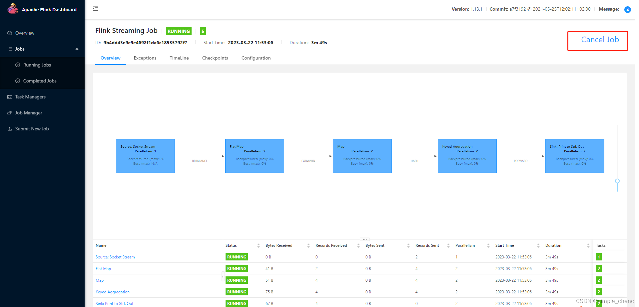Image resolution: width=639 pixels, height=307 pixels.
Task: Click the Name column header
Action: pos(101,245)
